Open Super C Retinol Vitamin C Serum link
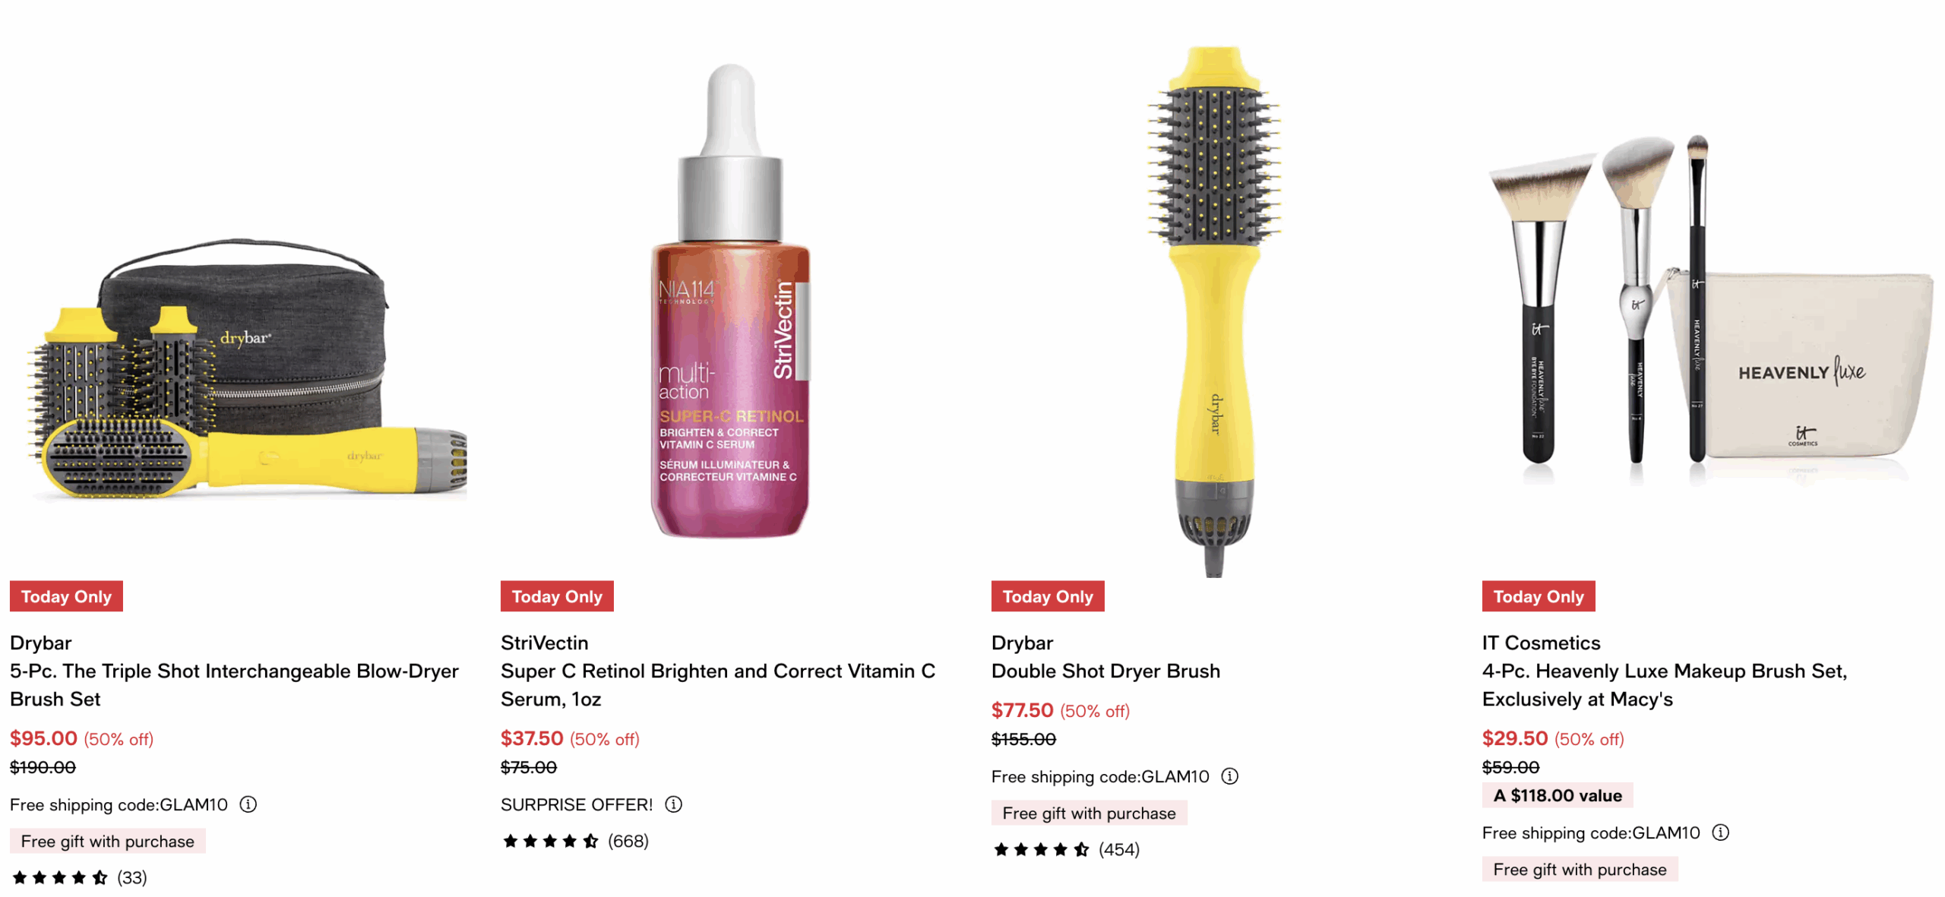The width and height of the screenshot is (1945, 897). pyautogui.click(x=717, y=684)
